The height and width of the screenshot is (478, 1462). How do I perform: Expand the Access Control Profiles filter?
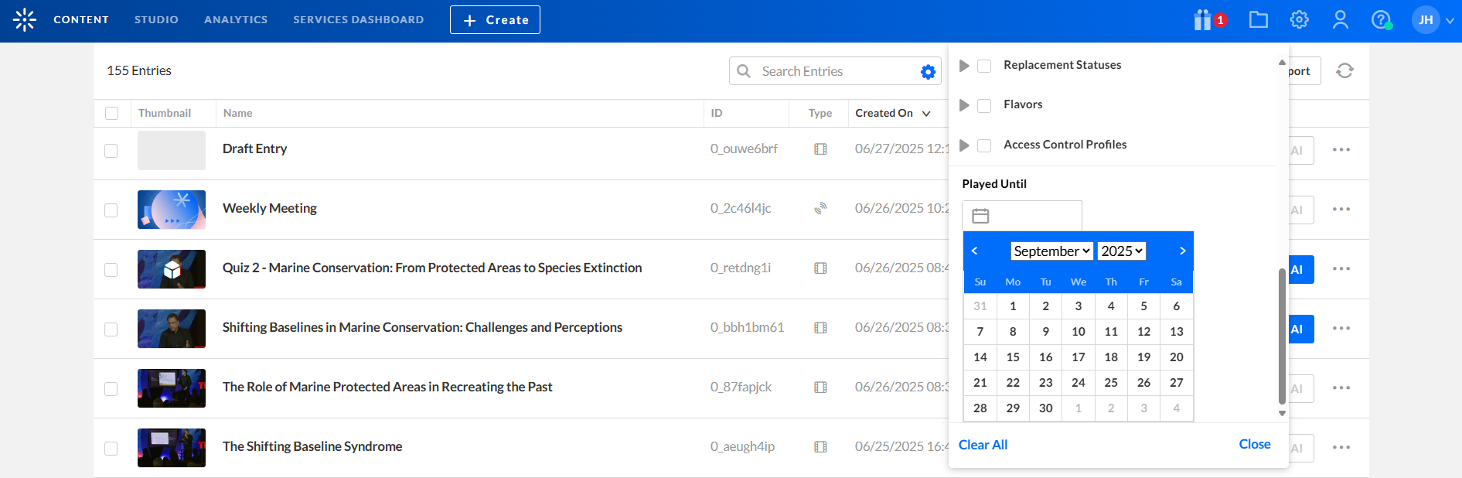point(964,145)
